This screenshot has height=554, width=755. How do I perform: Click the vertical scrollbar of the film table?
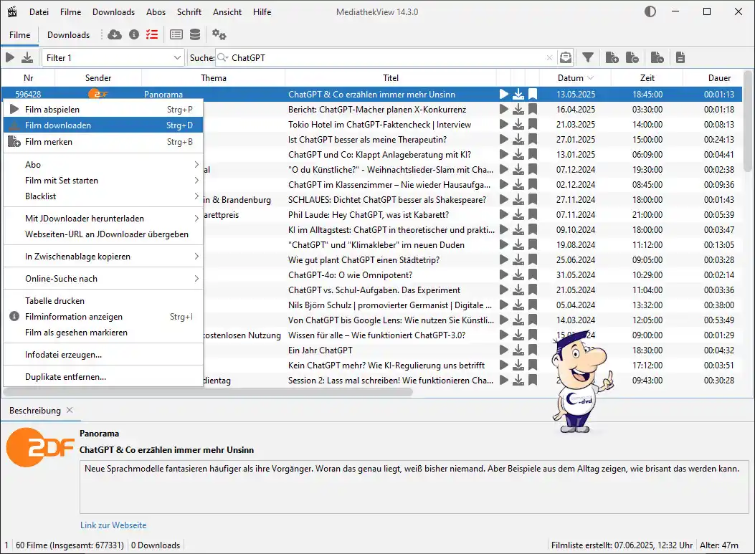[748, 121]
